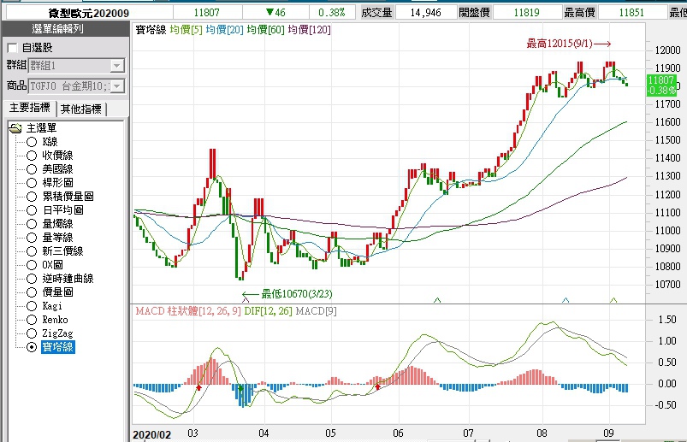
Task: Select the 寶塔線 radio button
Action: pyautogui.click(x=32, y=347)
